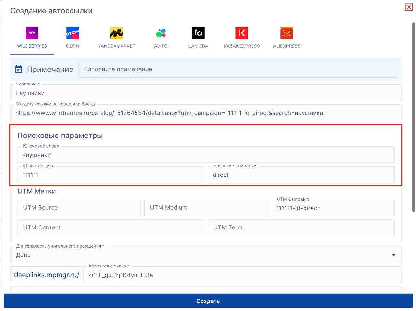Close the dialog with red X button
Image resolution: width=416 pixels, height=311 pixels.
409,7
